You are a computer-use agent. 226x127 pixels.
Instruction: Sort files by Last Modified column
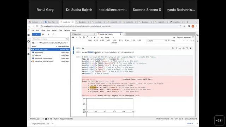tap(64, 47)
